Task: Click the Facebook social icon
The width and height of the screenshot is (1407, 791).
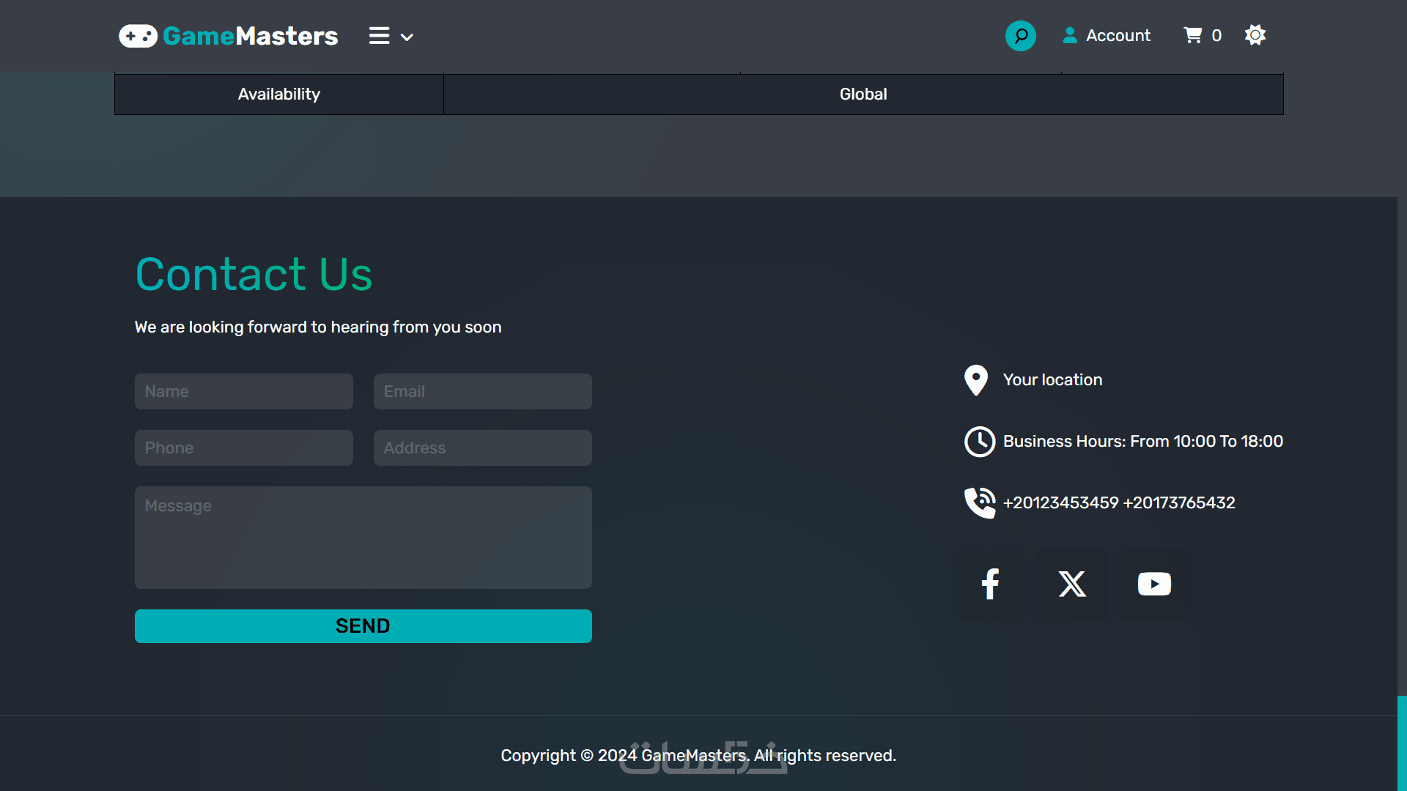Action: pos(990,584)
